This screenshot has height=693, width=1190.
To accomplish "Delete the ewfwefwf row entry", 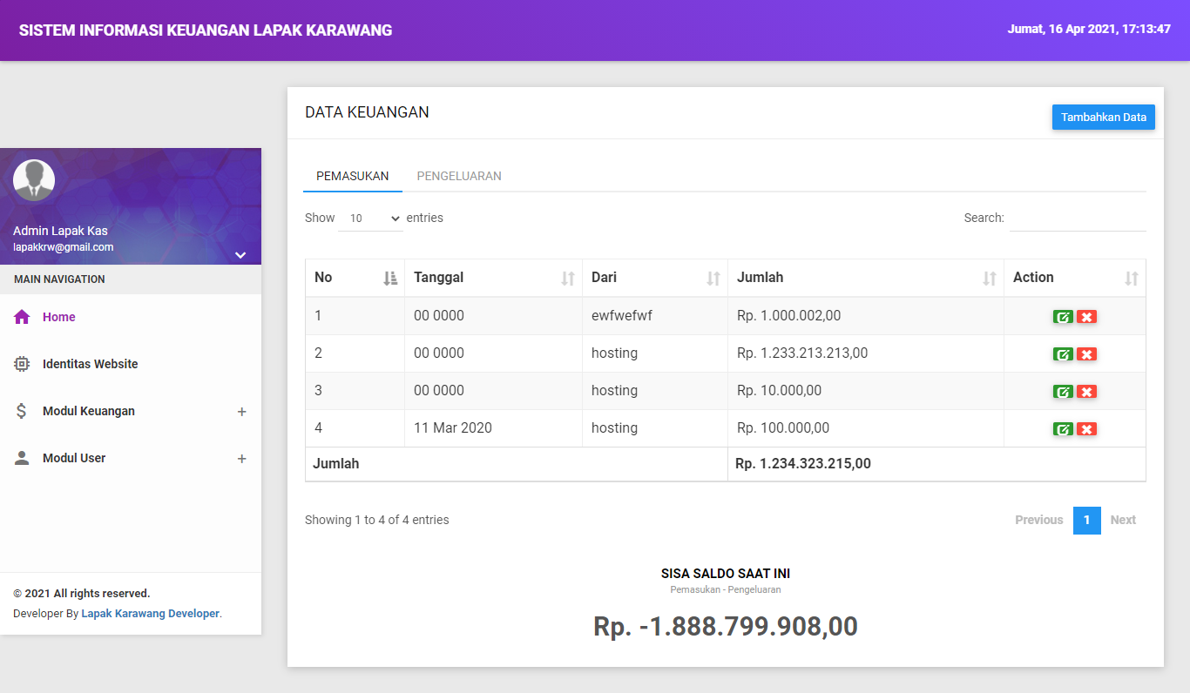I will click(1086, 317).
